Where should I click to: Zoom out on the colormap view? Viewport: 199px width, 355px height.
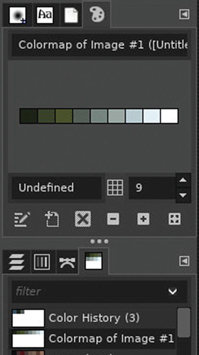[112, 219]
